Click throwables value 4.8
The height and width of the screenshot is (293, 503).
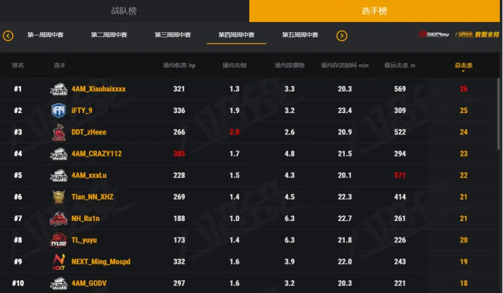[290, 153]
